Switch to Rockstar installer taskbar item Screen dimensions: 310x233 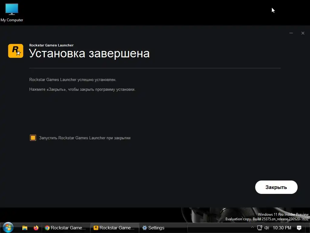114,228
